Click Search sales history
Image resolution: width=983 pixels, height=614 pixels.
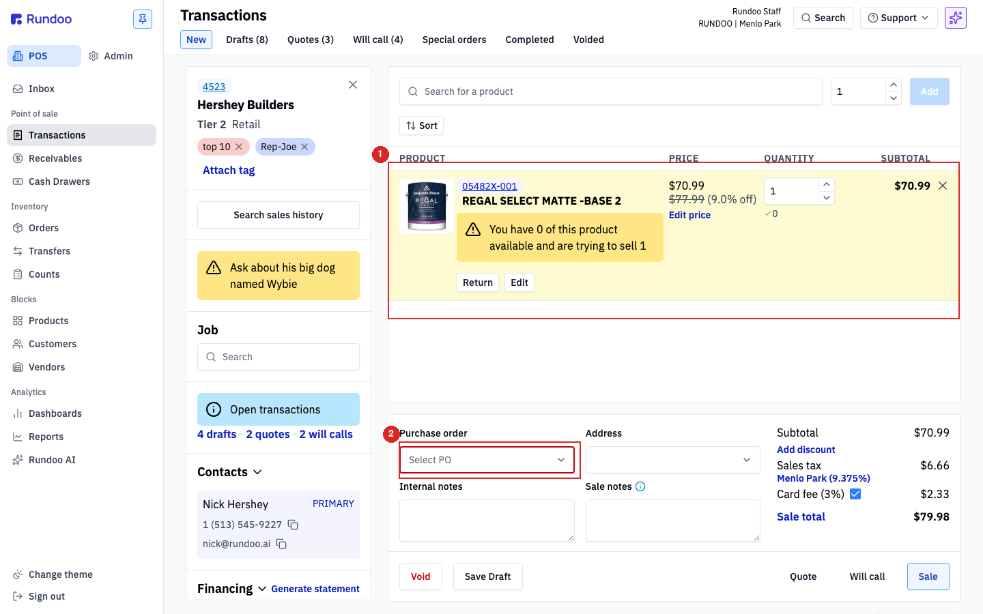point(279,215)
